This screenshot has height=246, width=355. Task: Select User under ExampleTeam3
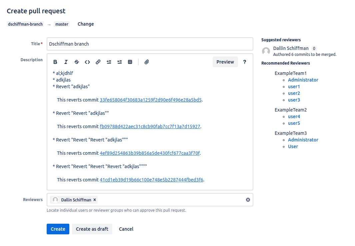pyautogui.click(x=293, y=146)
